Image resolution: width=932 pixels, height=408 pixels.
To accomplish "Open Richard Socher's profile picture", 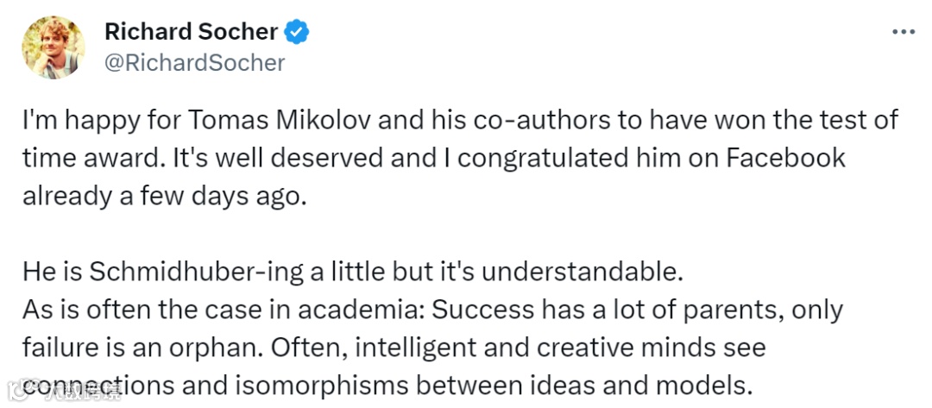I will point(54,47).
